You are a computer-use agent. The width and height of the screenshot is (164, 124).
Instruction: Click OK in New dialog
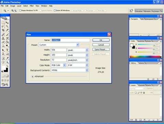(101, 40)
